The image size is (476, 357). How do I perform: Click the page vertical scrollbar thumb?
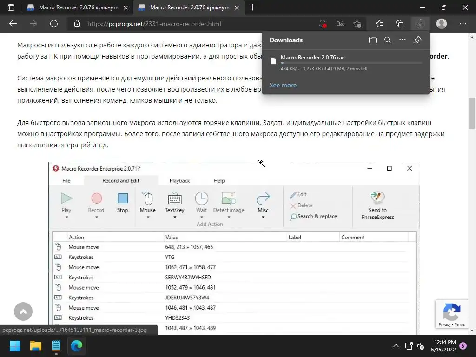pos(472,113)
